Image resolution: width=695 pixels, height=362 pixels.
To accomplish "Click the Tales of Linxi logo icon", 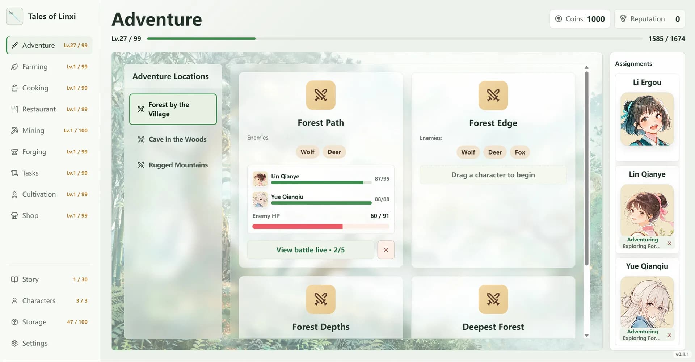I will 14,16.
